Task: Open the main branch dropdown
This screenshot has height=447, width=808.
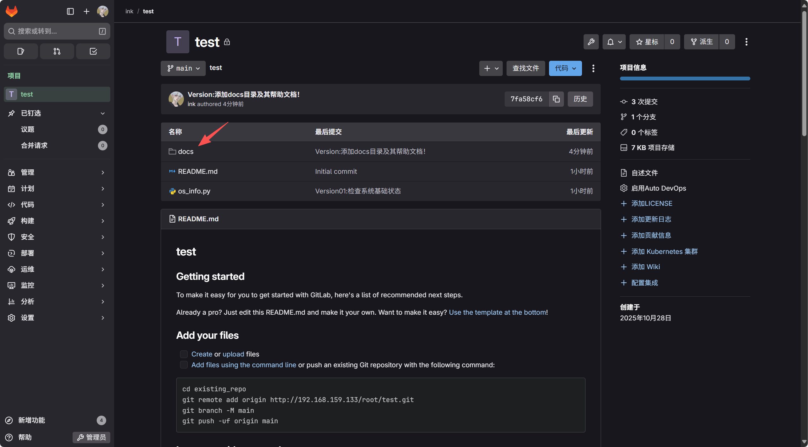Action: click(x=183, y=68)
